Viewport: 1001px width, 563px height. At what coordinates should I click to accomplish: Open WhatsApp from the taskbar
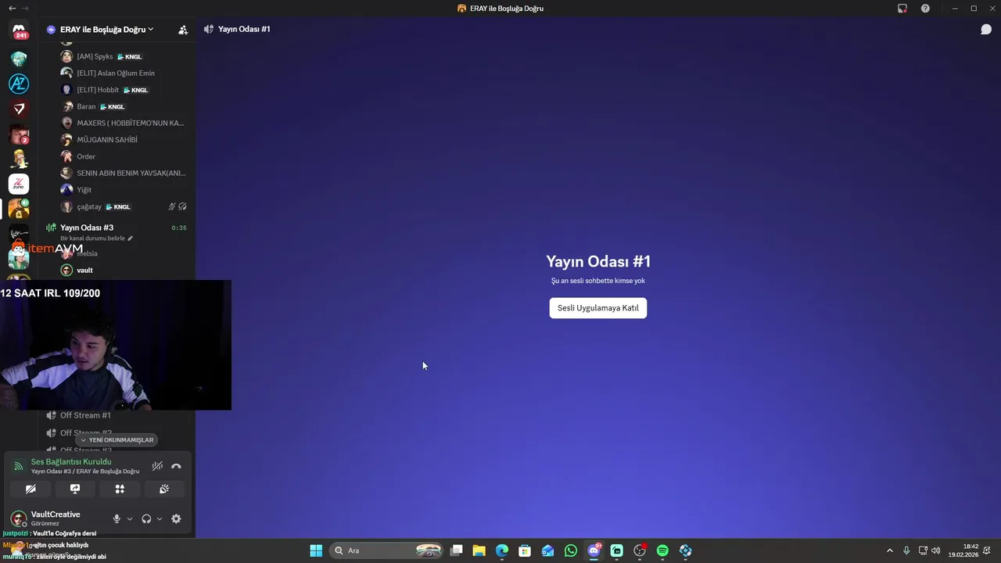tap(571, 550)
